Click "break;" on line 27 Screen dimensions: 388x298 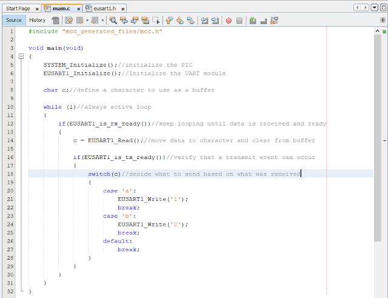click(x=129, y=249)
